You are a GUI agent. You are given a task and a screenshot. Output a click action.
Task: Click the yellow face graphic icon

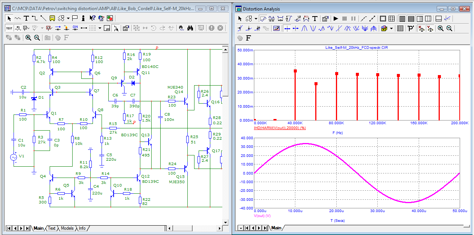click(x=52, y=18)
